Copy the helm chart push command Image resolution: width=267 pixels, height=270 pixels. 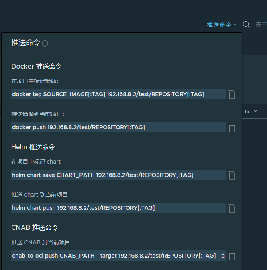(232, 208)
